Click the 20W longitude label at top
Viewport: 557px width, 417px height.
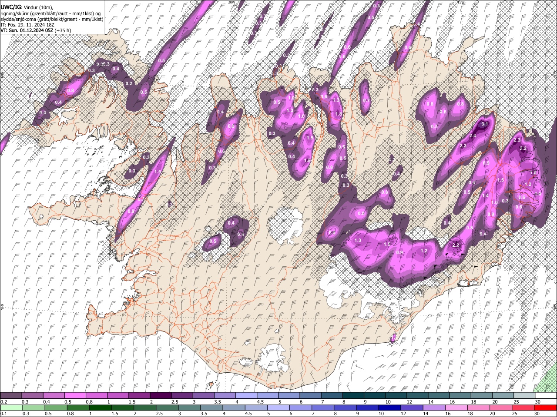tap(232, 2)
